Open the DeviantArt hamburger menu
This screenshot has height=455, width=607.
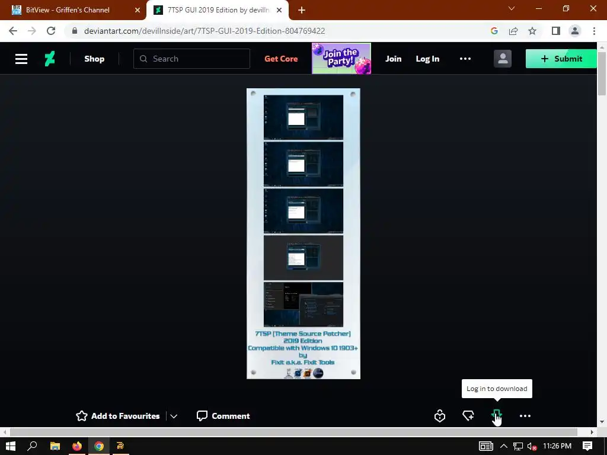click(21, 59)
